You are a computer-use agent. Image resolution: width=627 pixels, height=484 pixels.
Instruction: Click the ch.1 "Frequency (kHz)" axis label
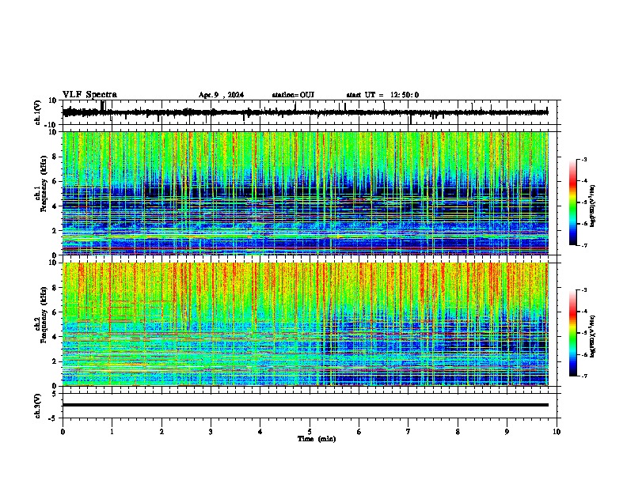click(x=44, y=183)
